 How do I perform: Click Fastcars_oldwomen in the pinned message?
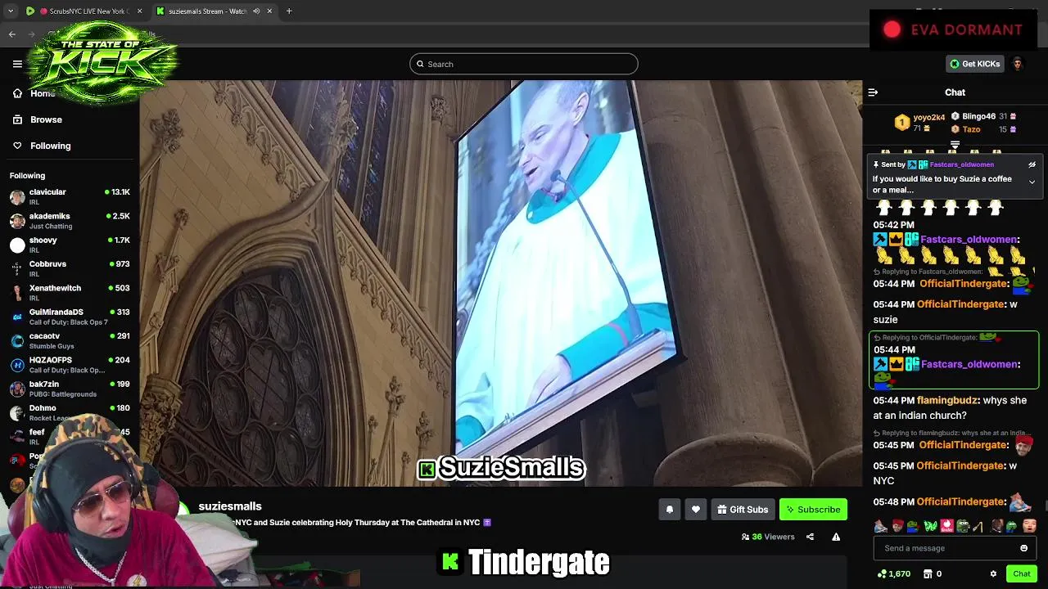[x=961, y=164]
